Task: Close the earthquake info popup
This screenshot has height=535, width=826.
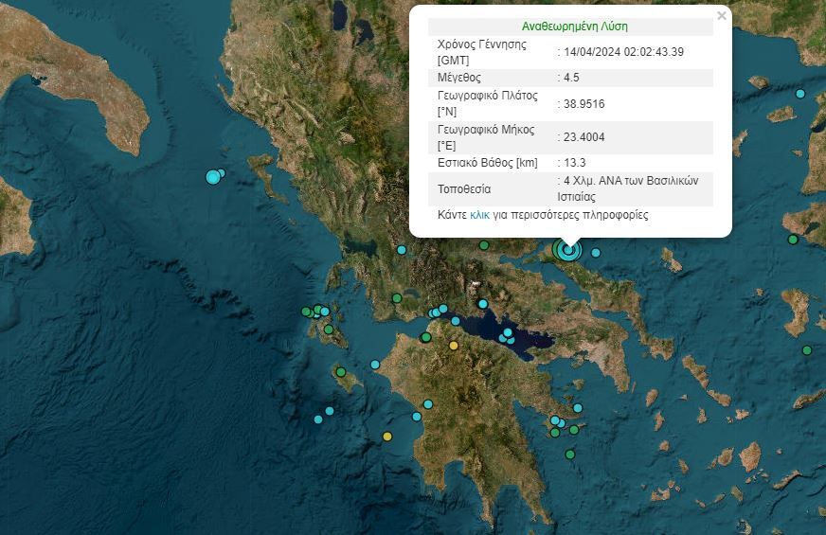Action: pyautogui.click(x=722, y=16)
